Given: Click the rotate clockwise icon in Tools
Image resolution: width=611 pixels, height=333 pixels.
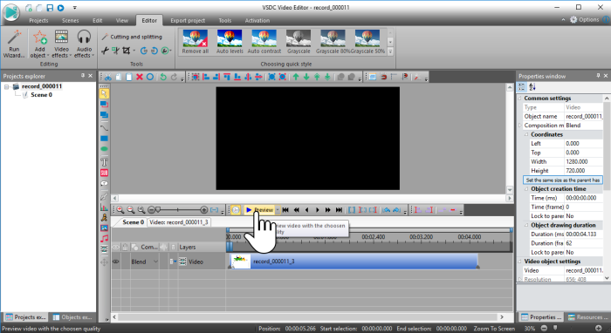Looking at the screenshot, I should point(144,51).
